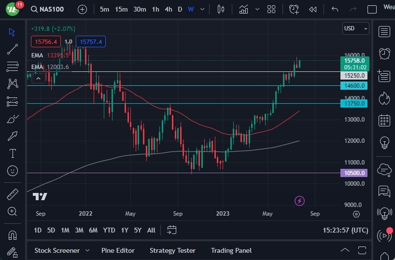Switch to the Pine Editor tab
Screen dimensions: 395x260
coord(118,250)
